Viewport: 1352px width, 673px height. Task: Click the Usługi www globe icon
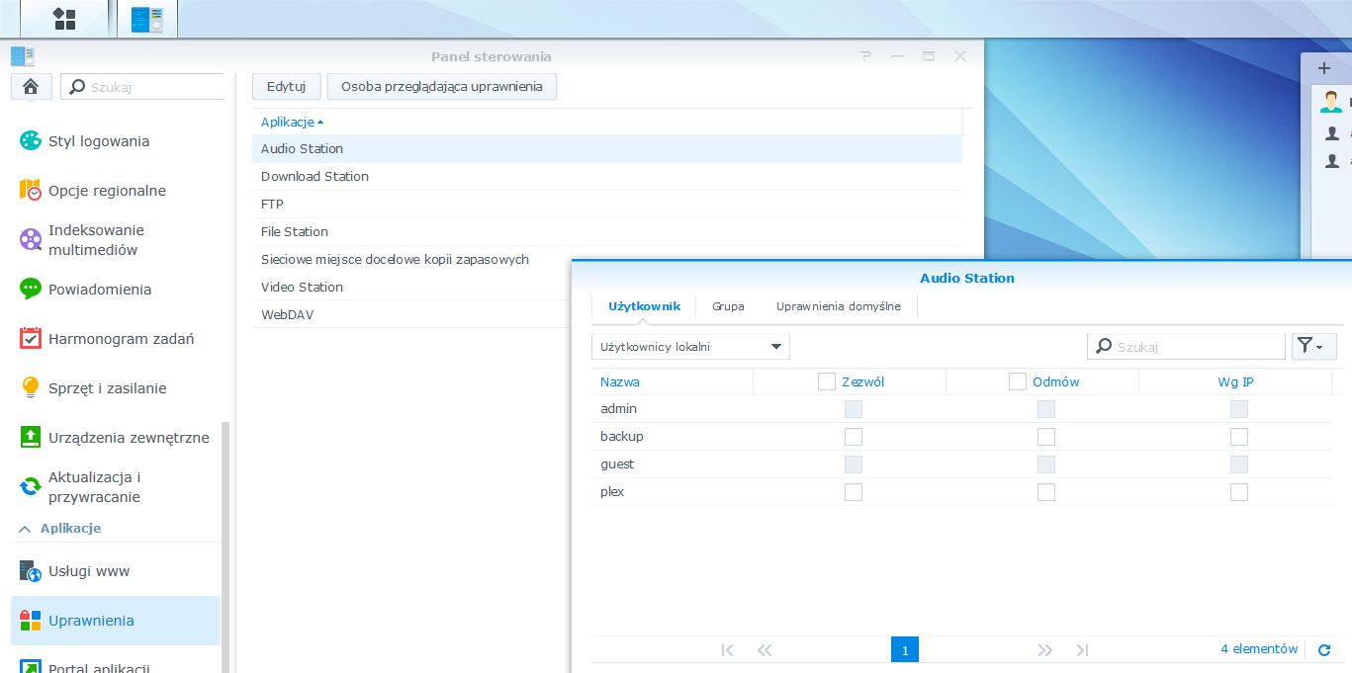tap(31, 571)
